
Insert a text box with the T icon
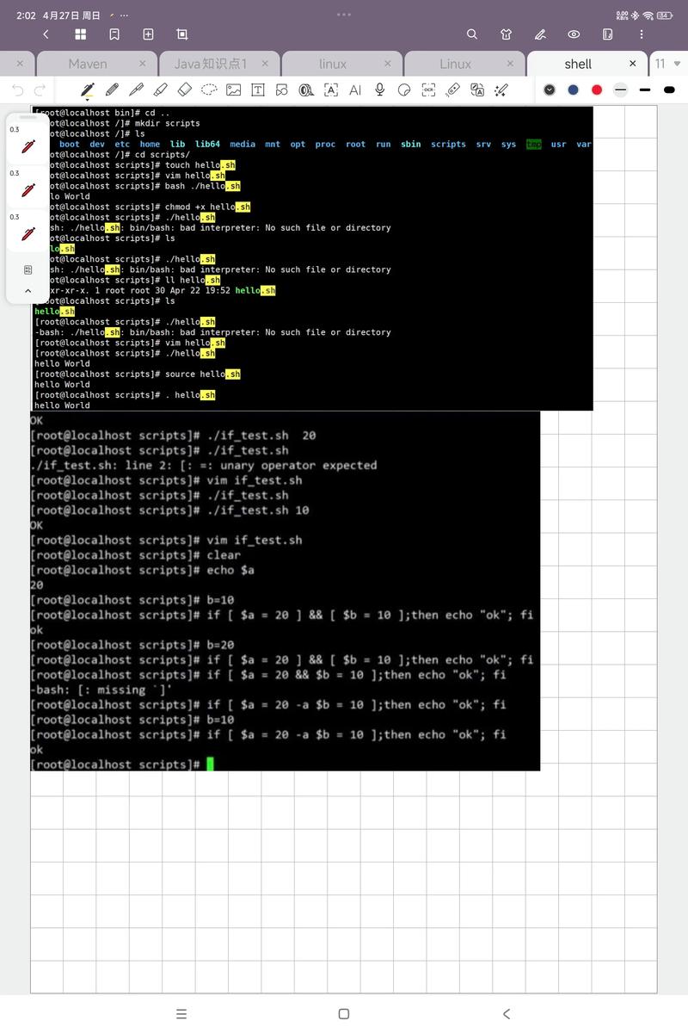point(258,90)
